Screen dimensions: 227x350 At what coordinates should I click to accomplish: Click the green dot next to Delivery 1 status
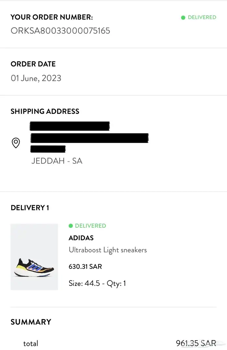pyautogui.click(x=71, y=225)
